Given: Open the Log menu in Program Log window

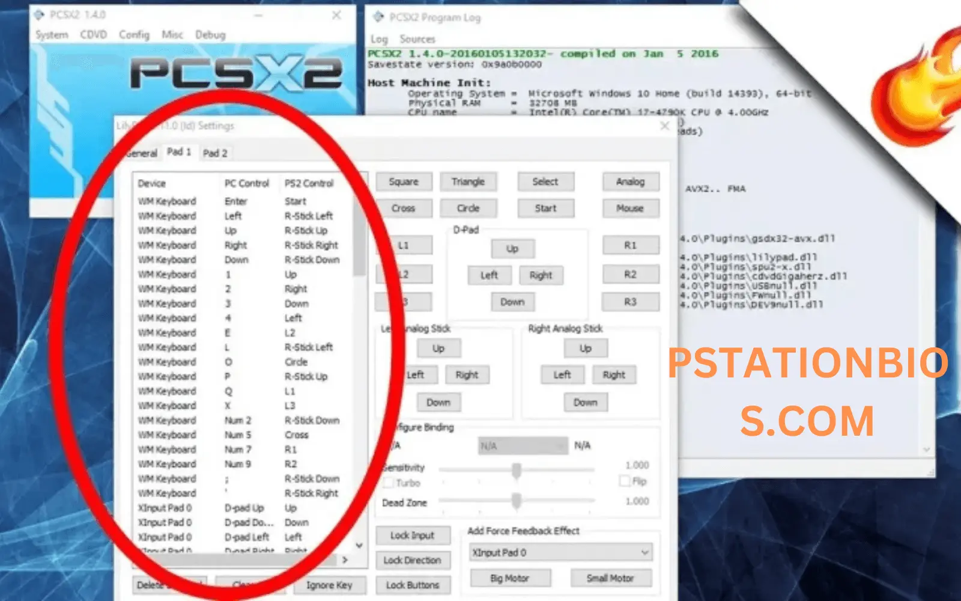Looking at the screenshot, I should tap(379, 39).
